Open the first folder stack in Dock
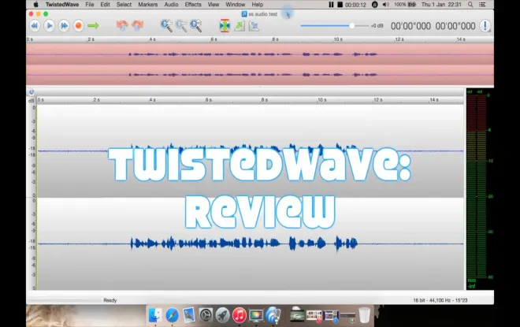 pos(297,314)
